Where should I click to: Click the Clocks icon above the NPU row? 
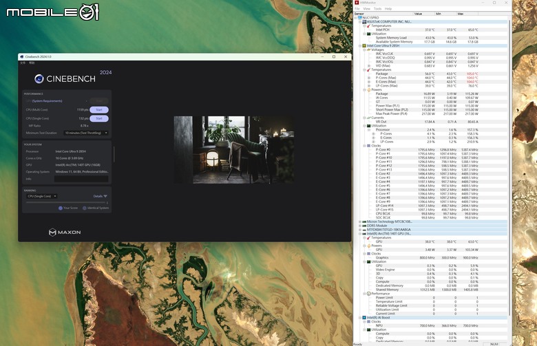pyautogui.click(x=369, y=322)
